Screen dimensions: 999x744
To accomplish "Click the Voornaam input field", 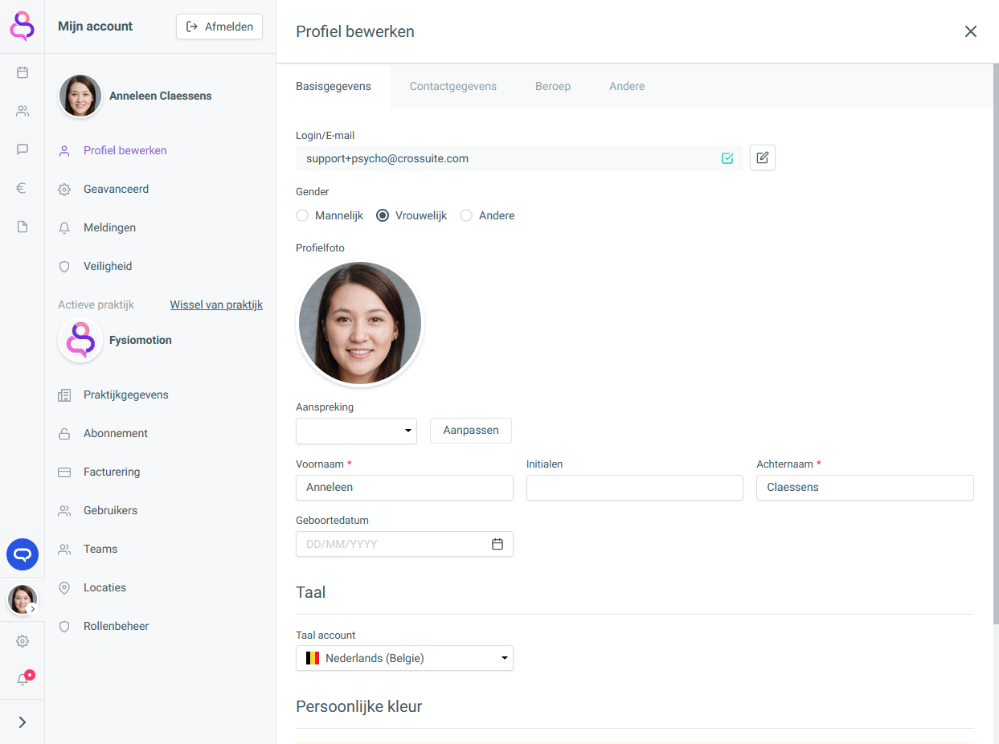I will [x=404, y=488].
